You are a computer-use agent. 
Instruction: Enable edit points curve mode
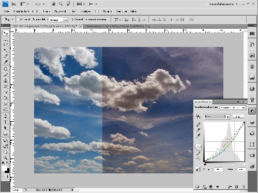tap(199, 147)
